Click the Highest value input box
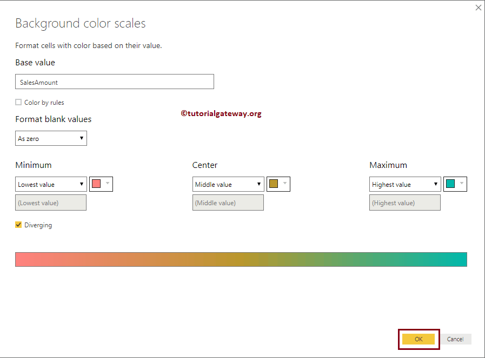The image size is (485, 358). 404,202
